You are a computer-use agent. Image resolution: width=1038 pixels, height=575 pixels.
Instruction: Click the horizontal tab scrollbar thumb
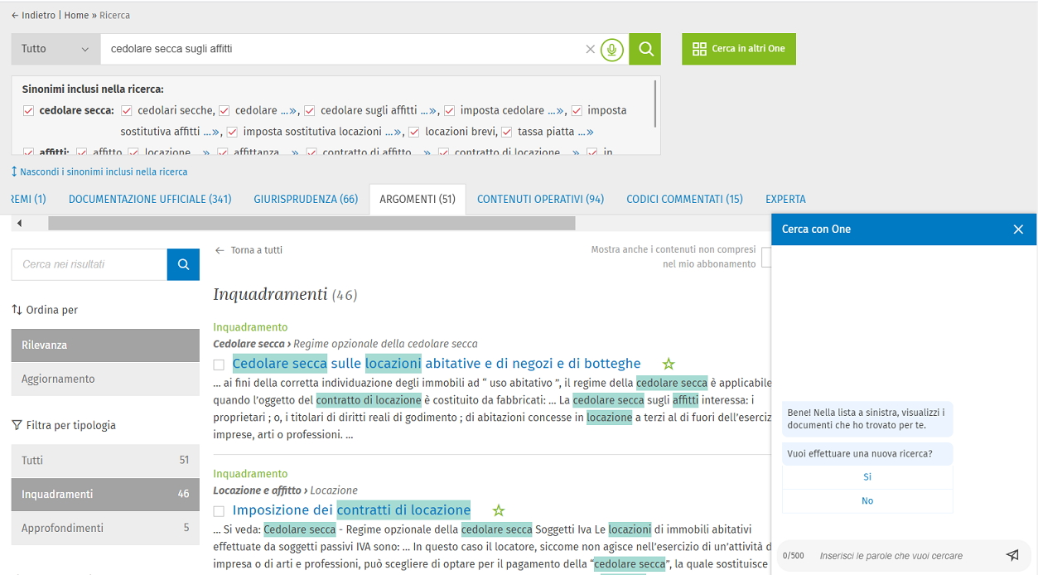point(311,224)
